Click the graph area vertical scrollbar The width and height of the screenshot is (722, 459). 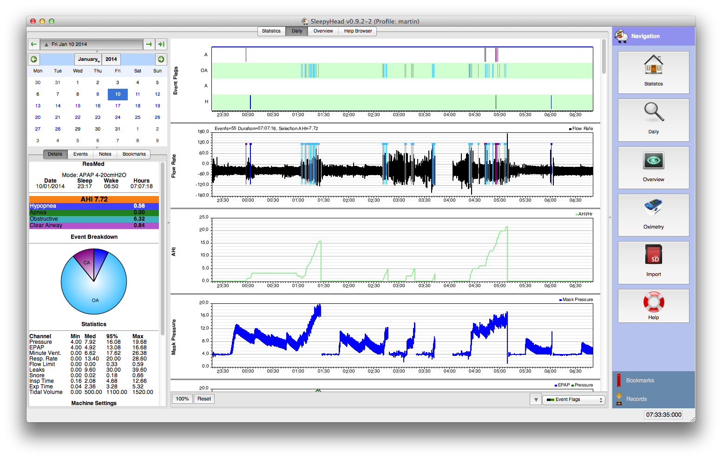coord(604,57)
